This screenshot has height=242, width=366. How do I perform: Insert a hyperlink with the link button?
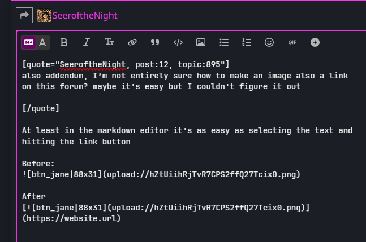coord(132,42)
